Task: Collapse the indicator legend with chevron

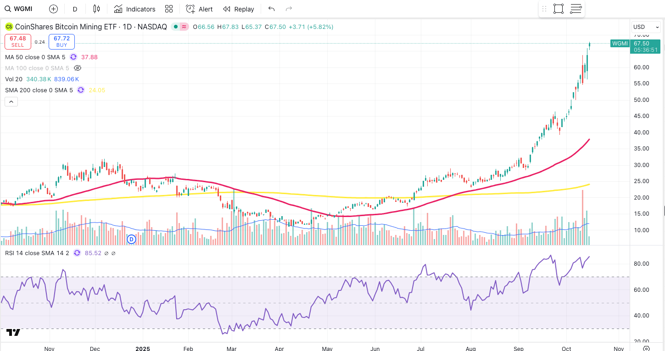Action: point(11,101)
